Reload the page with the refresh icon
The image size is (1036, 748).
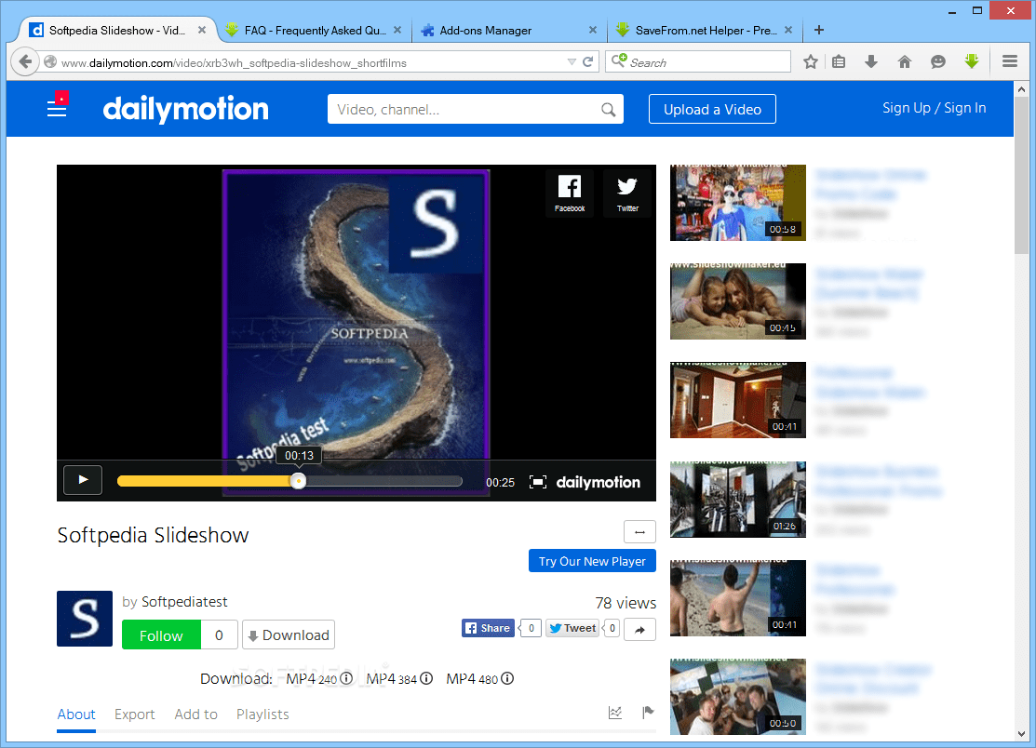point(588,62)
